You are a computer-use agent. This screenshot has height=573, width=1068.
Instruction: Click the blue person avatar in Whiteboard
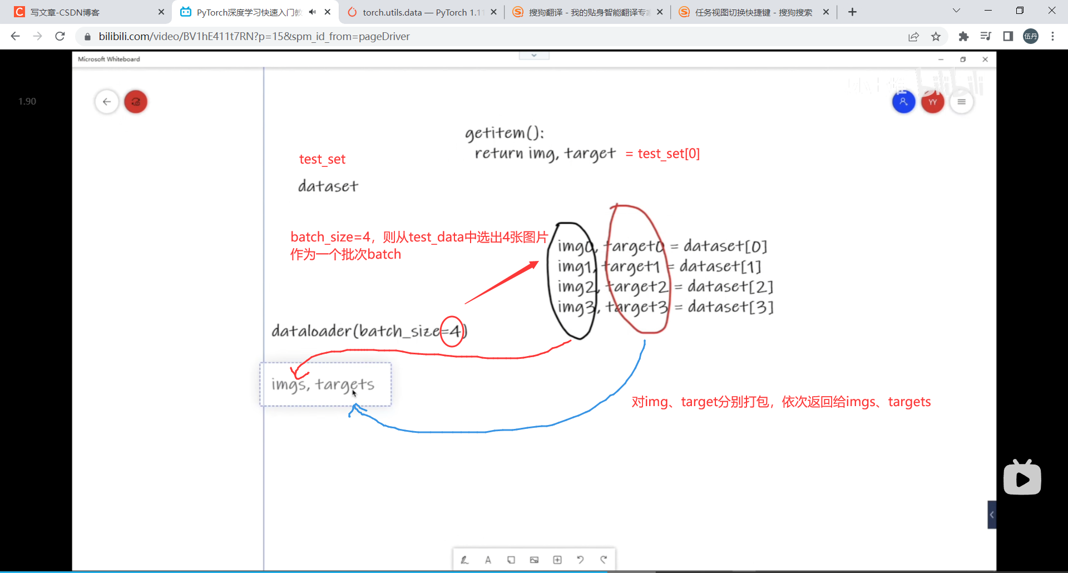click(903, 102)
